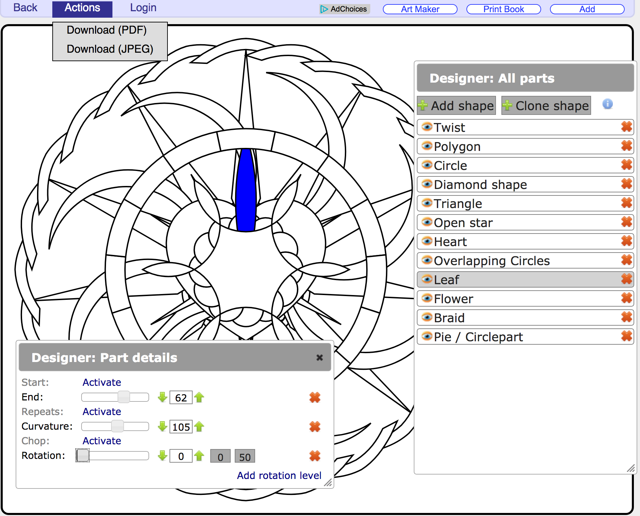Increase End value with green up arrow

click(x=199, y=397)
